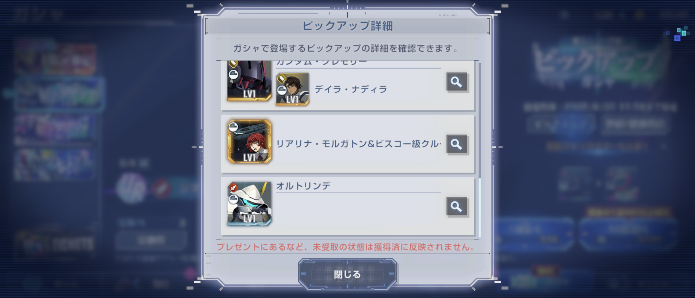Select the white オルトリンデ unit thumbnail
The image size is (695, 298).
pyautogui.click(x=249, y=204)
